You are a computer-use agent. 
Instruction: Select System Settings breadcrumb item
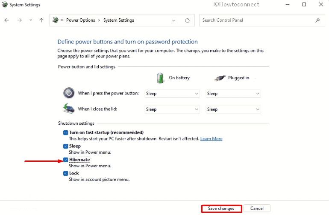[x=119, y=20]
